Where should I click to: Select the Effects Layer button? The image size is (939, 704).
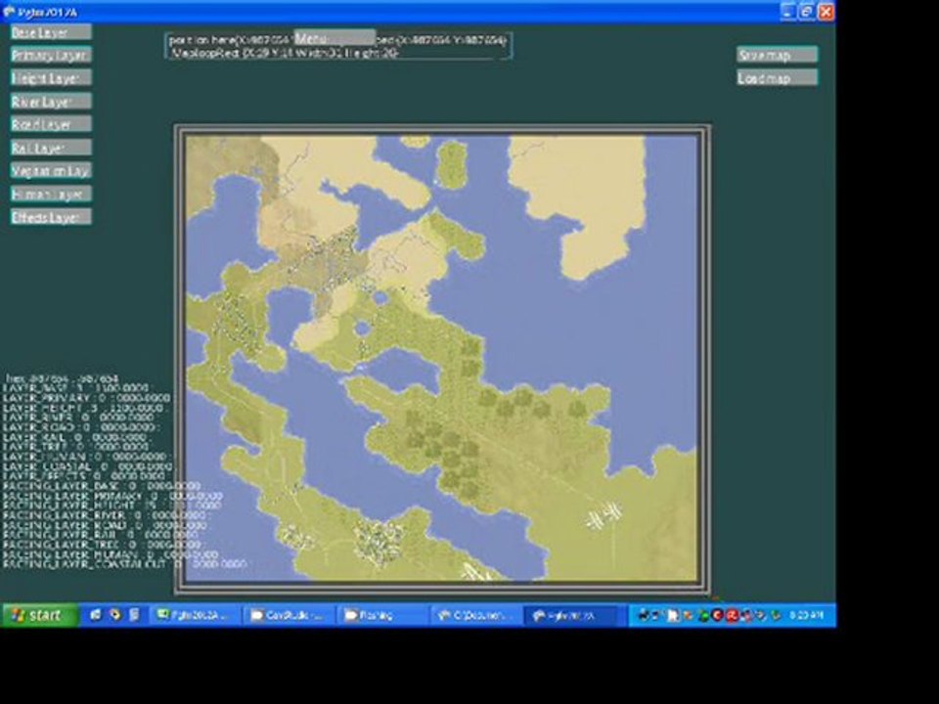click(51, 217)
